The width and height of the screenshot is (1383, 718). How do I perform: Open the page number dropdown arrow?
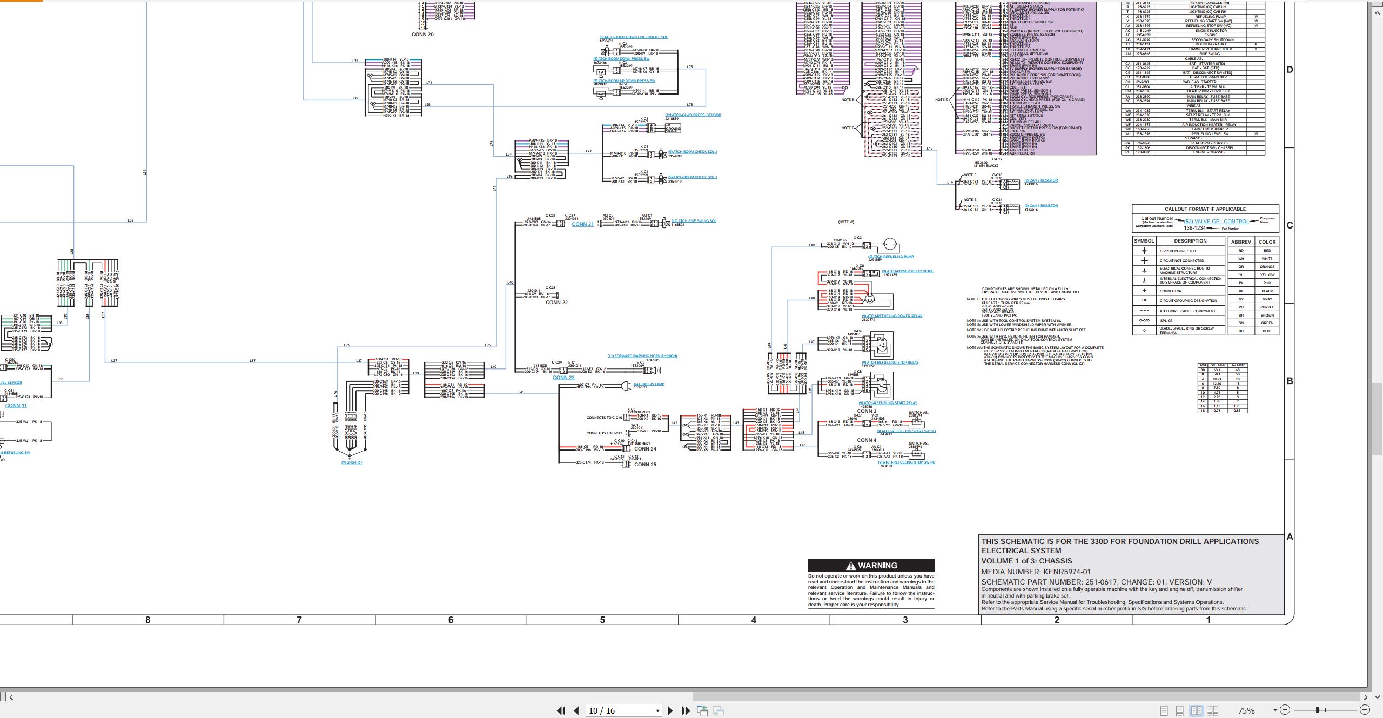click(x=657, y=711)
